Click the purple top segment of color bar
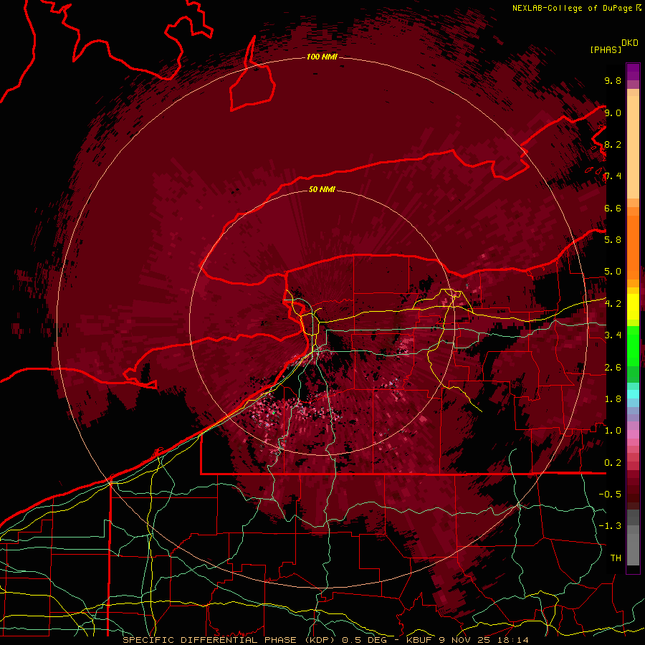The width and height of the screenshot is (645, 645). pyautogui.click(x=633, y=72)
